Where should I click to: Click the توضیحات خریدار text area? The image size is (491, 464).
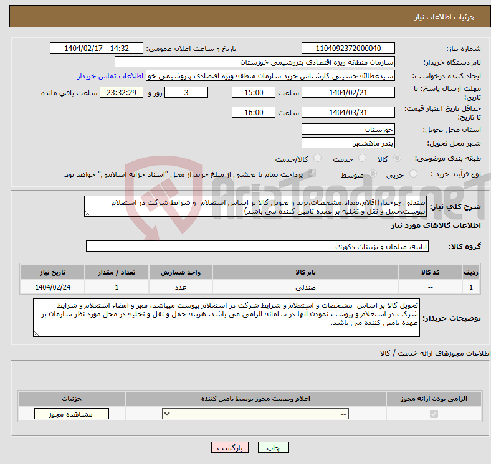pyautogui.click(x=227, y=318)
